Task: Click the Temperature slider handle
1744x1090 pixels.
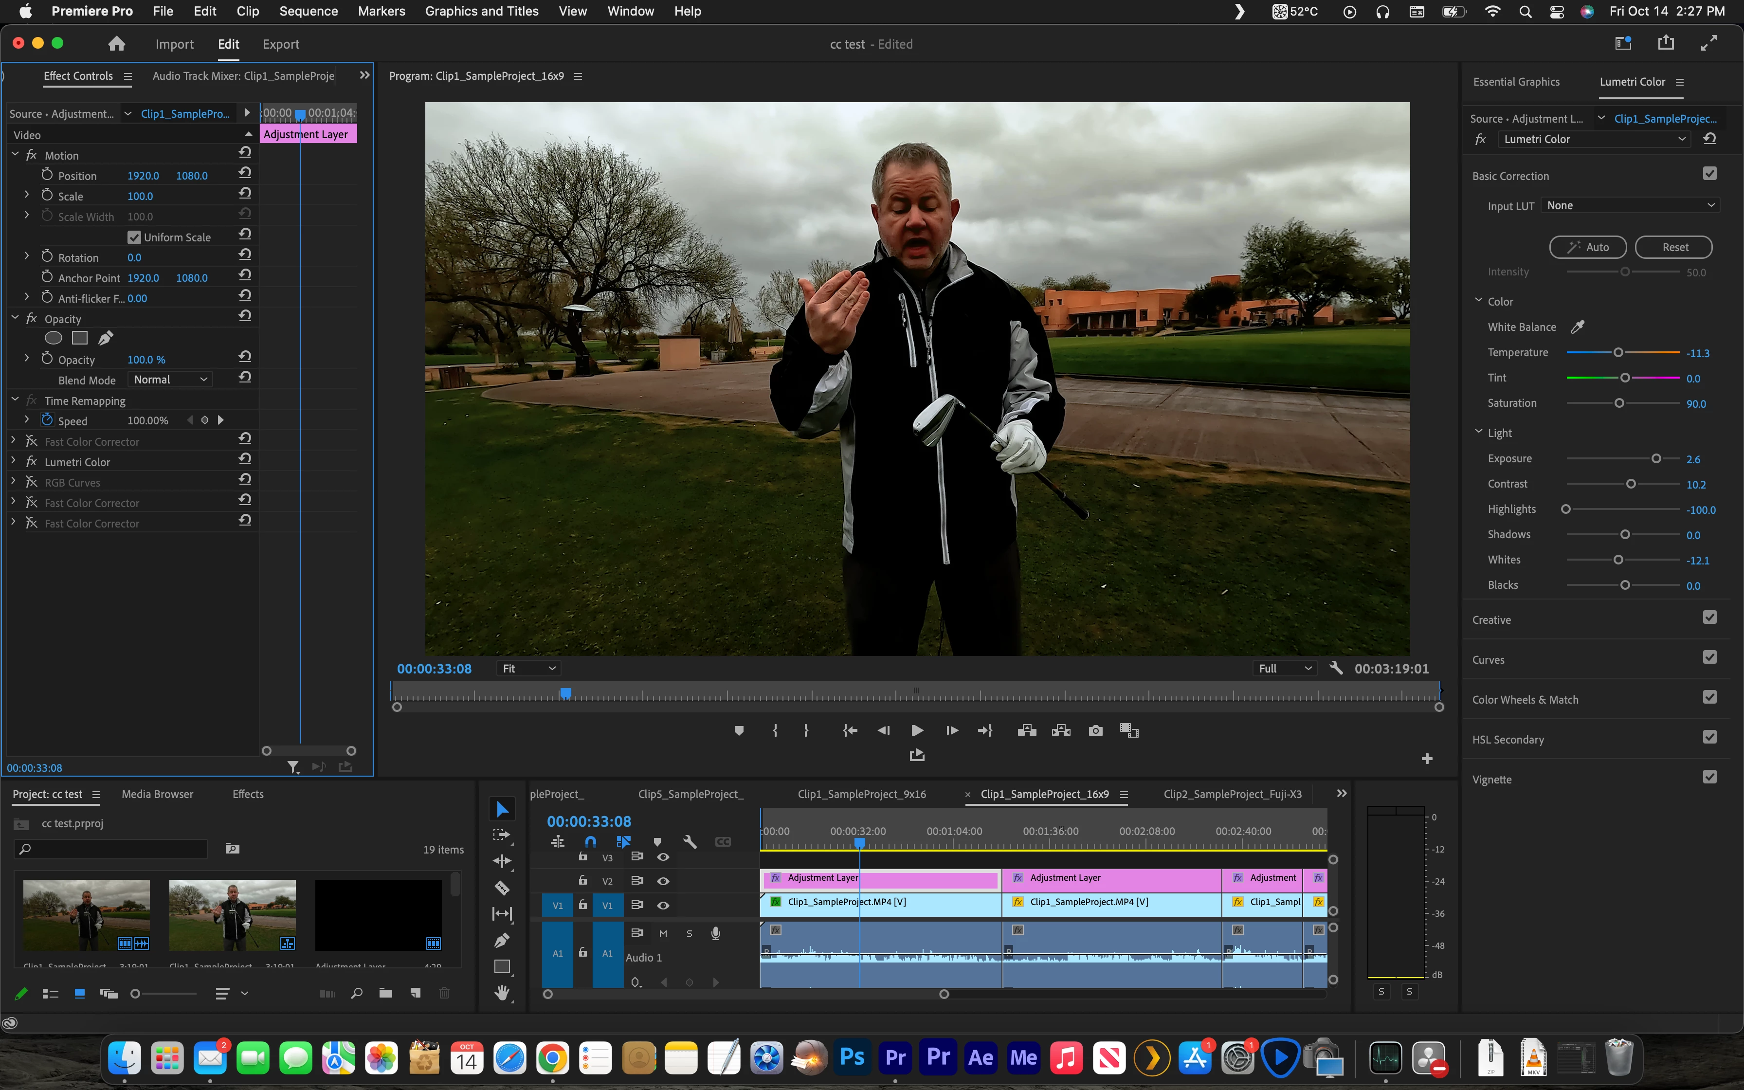Action: [x=1618, y=352]
